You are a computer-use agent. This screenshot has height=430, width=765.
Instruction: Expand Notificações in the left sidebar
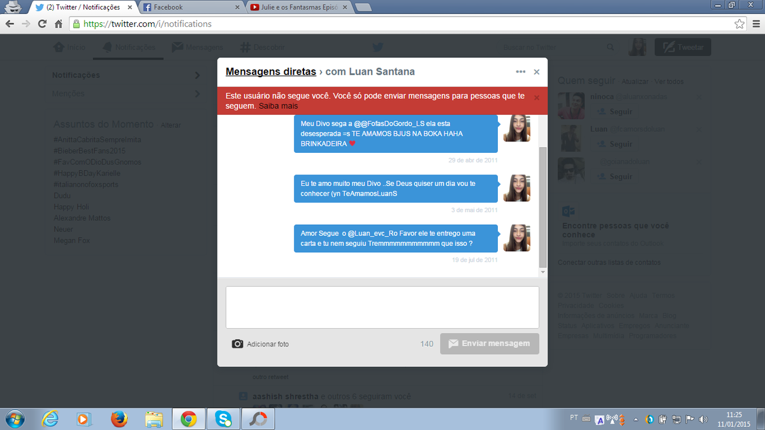click(x=127, y=75)
